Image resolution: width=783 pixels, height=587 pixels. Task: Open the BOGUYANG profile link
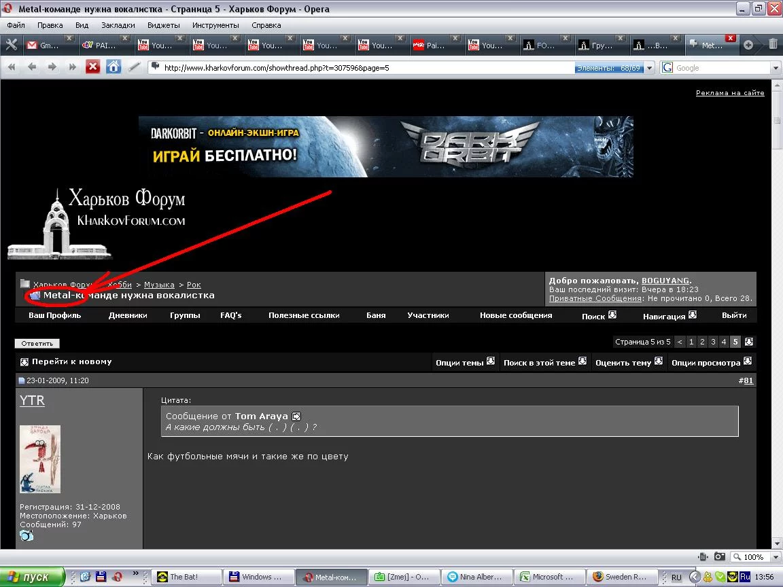[665, 281]
